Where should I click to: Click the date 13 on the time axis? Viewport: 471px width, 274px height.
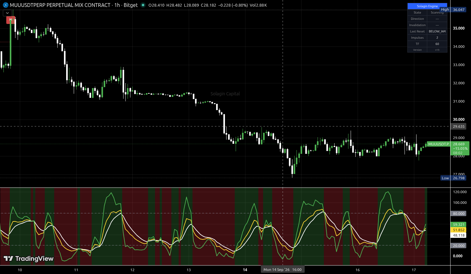point(189,270)
